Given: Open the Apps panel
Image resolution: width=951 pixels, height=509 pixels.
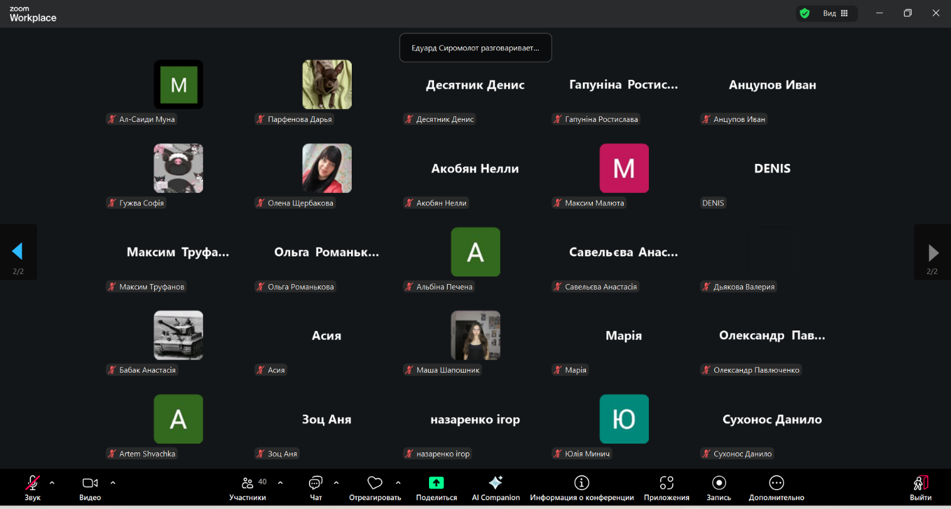Looking at the screenshot, I should point(666,483).
